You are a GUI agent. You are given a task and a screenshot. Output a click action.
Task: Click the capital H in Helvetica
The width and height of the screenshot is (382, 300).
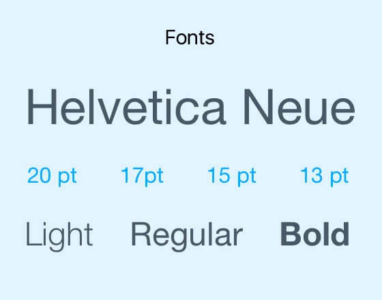pos(42,107)
